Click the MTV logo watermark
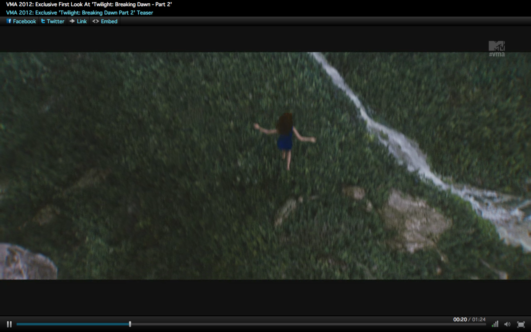The image size is (531, 332). (497, 46)
